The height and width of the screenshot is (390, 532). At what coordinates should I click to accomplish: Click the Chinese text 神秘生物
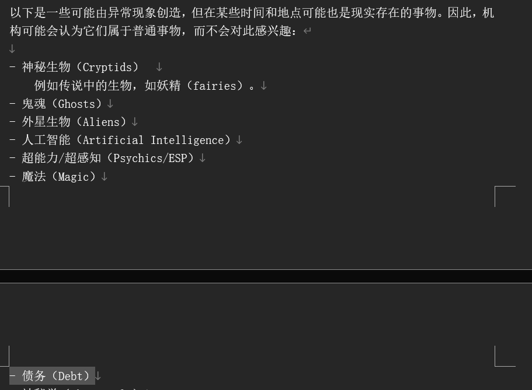46,67
